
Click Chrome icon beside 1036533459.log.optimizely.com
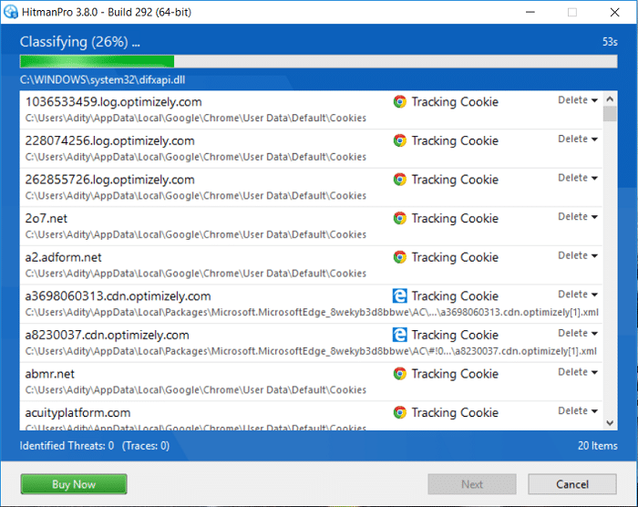tap(399, 102)
